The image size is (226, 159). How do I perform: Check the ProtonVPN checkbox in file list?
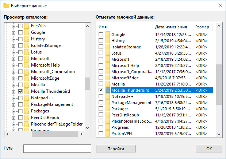(101, 133)
